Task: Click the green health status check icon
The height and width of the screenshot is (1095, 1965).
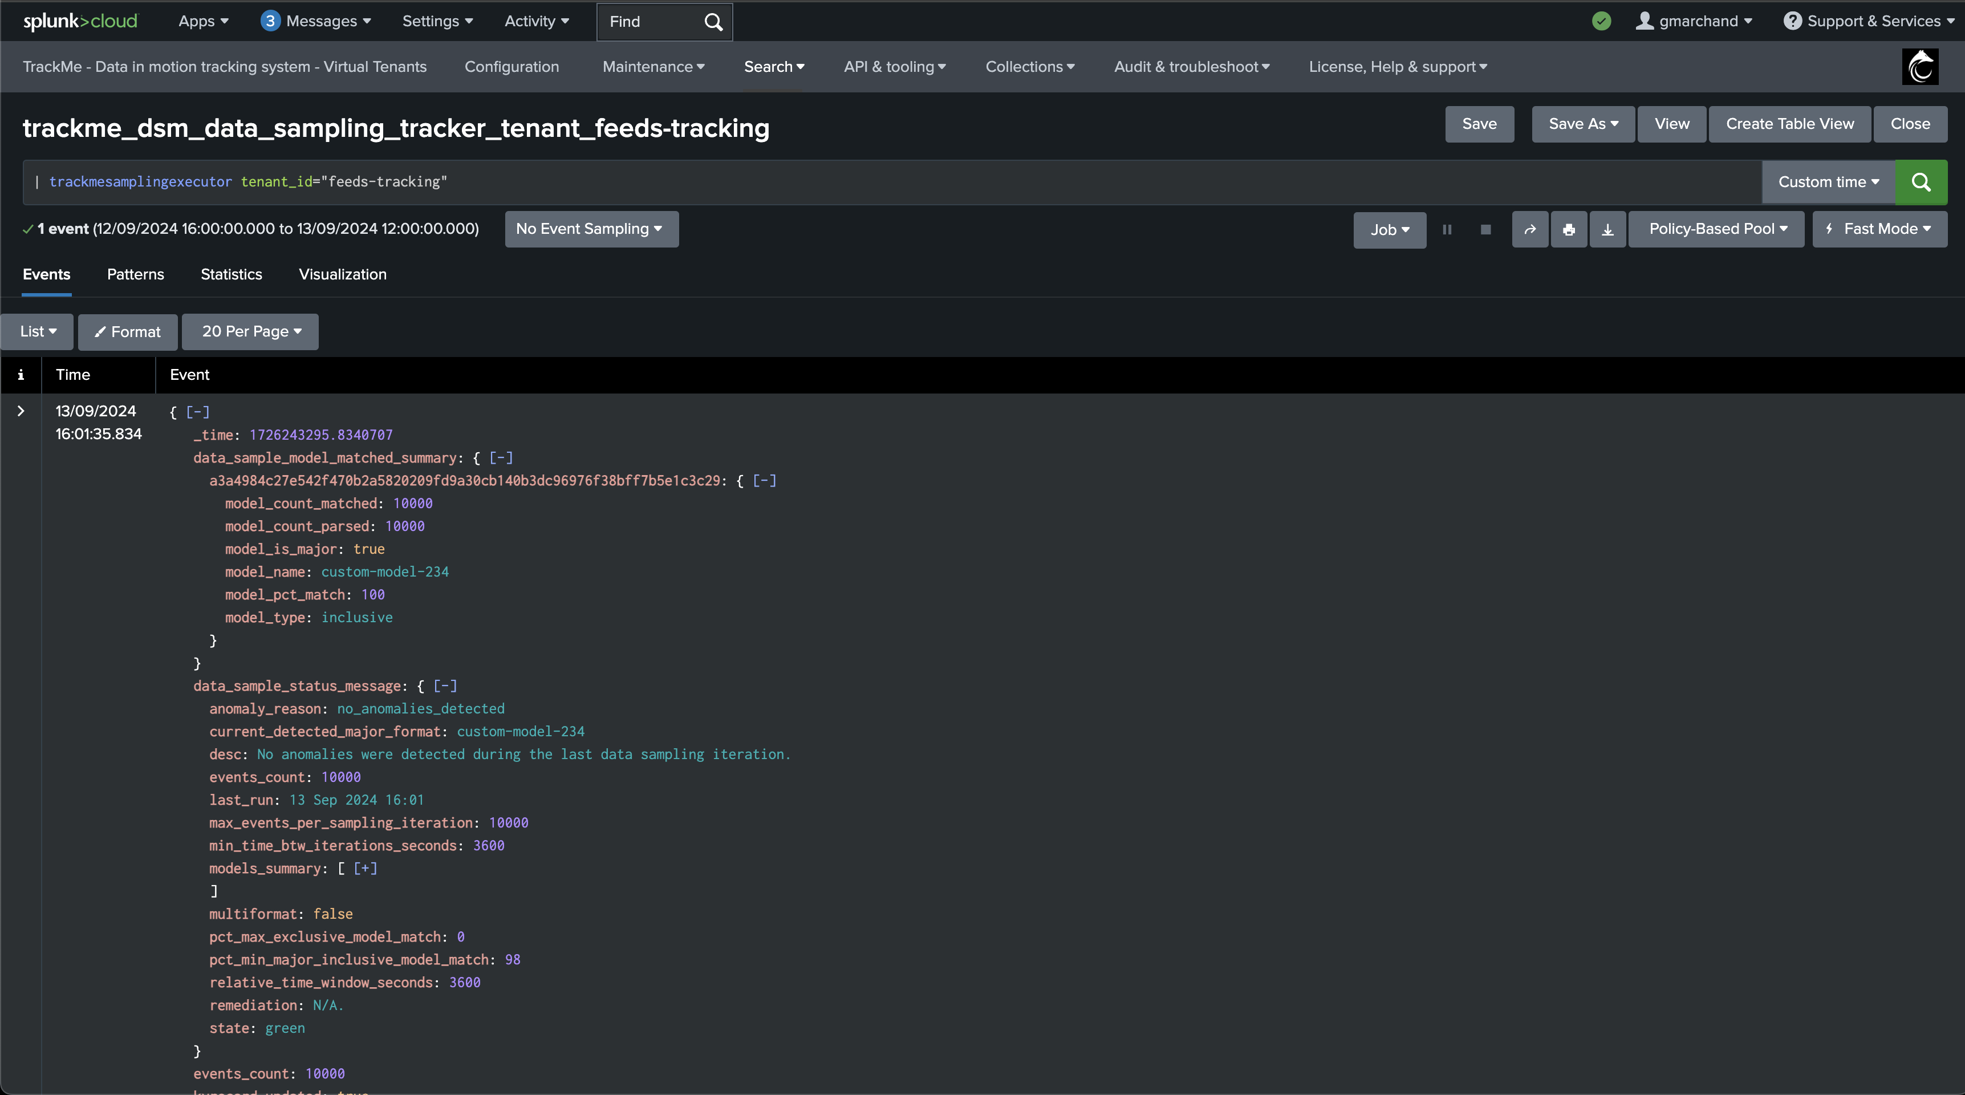Action: point(1602,21)
